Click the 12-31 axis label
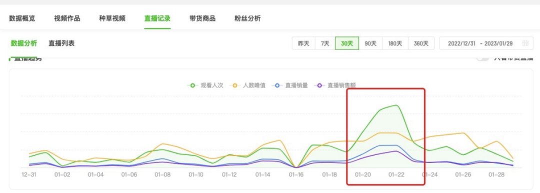This screenshot has height=193, width=540. click(x=29, y=174)
